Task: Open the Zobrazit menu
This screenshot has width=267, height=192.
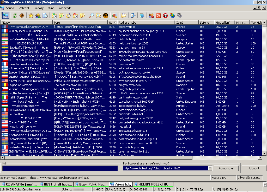Action: point(24,8)
